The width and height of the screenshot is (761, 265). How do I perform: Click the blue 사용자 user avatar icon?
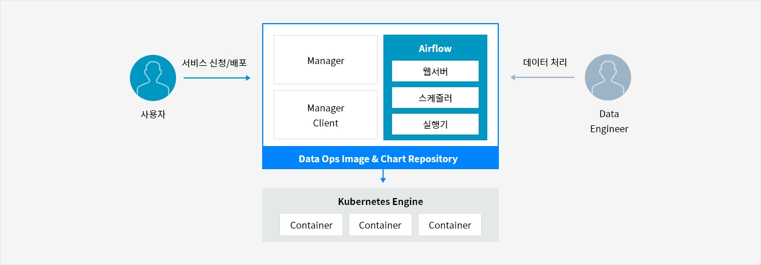click(x=152, y=78)
